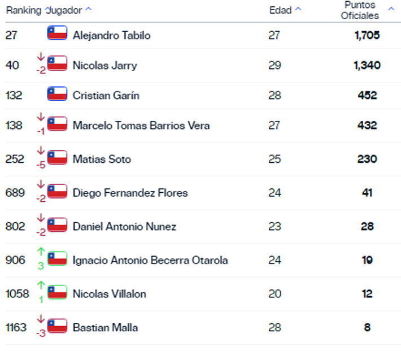Sort by Puntos Oficiales arrow
Viewport: 401px width, 355px height.
[x=391, y=9]
